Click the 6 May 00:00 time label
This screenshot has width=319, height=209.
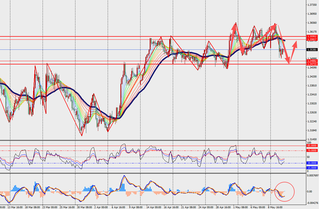tap(258, 207)
